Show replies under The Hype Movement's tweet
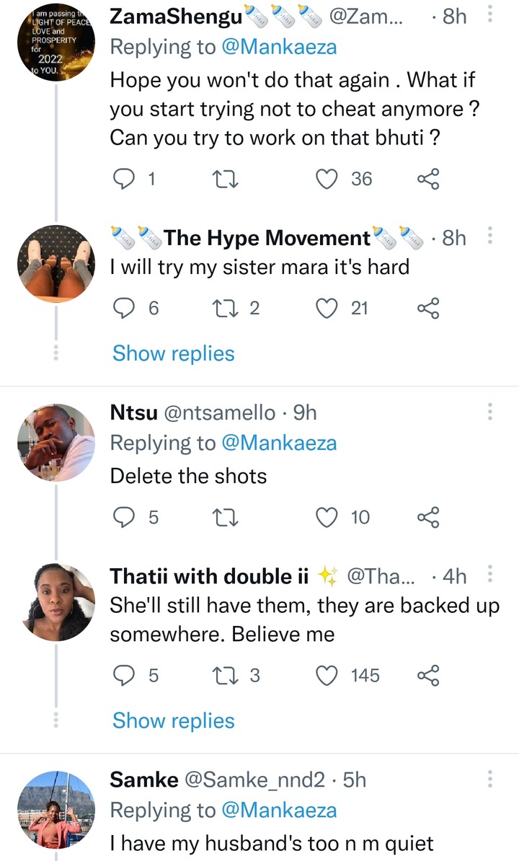 click(174, 353)
